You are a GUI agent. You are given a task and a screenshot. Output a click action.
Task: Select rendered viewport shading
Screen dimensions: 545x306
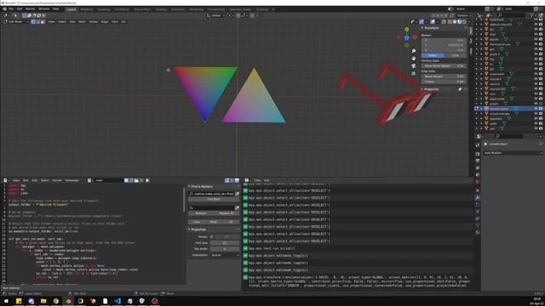(464, 21)
